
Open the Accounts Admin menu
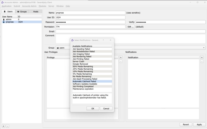point(29,6)
